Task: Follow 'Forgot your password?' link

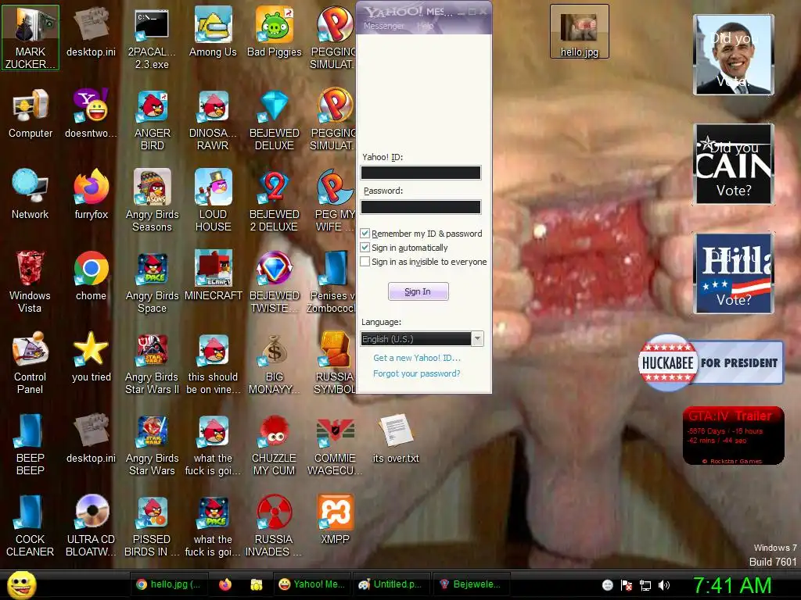Action: pyautogui.click(x=416, y=373)
